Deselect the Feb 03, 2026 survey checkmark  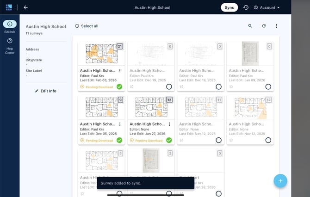pos(119,86)
